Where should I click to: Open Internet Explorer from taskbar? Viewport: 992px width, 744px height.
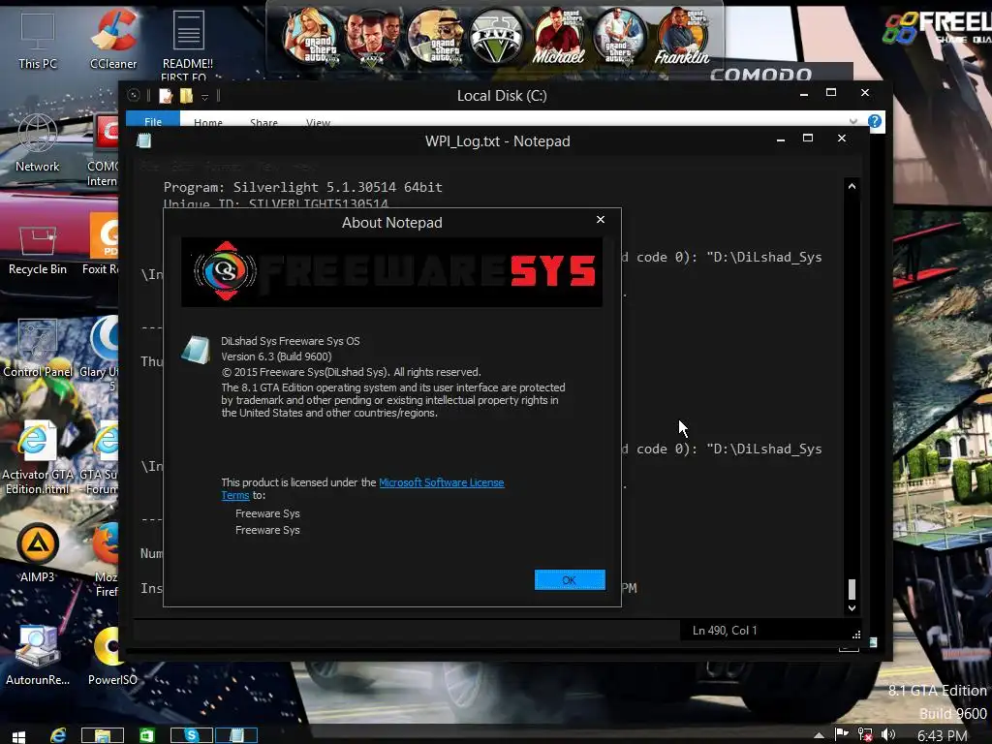[58, 735]
